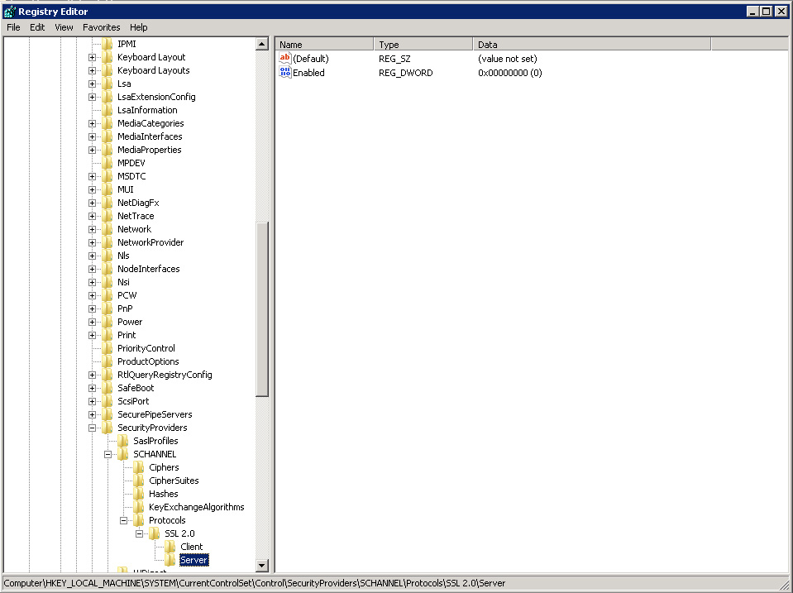793x593 pixels.
Task: Expand the NetworkProvider tree node
Action: click(92, 242)
